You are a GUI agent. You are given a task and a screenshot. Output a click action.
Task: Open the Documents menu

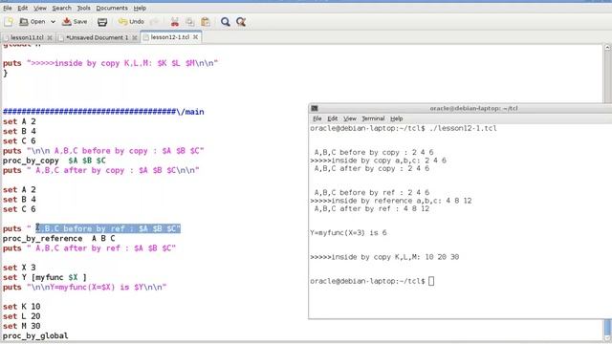112,8
